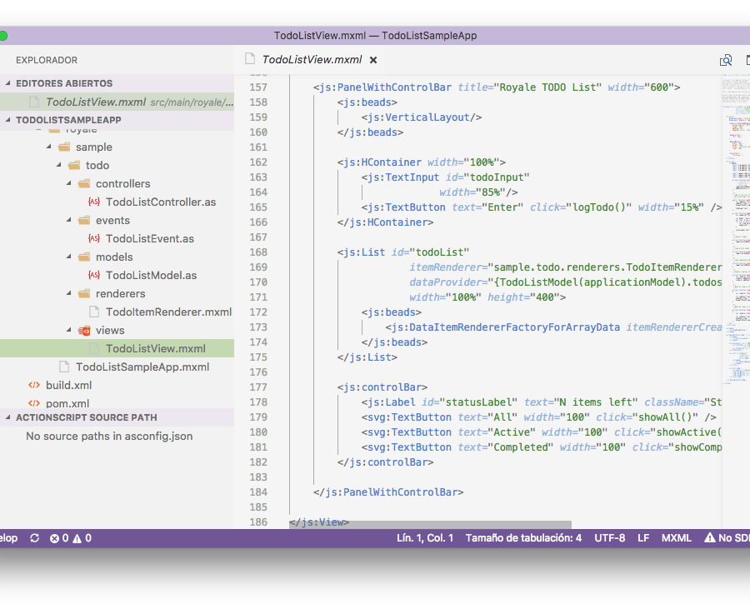Viewport: 750px width, 614px height.
Task: Click the code minimap on the right
Action: (733, 233)
